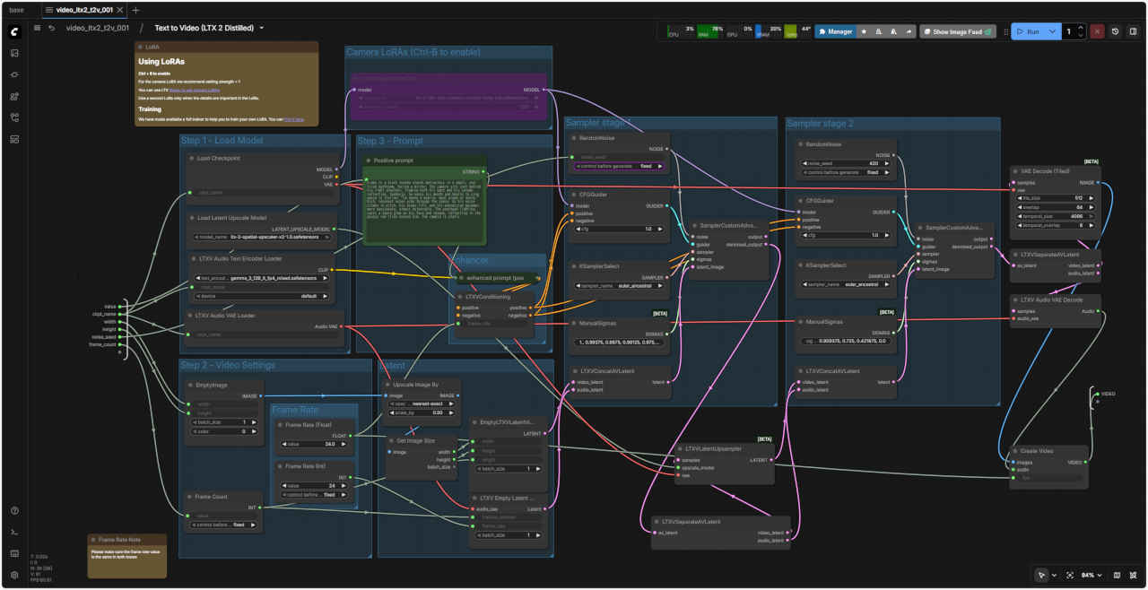Viewport: 1148px width, 590px height.
Task: Click the Show Image Feed button
Action: (957, 31)
